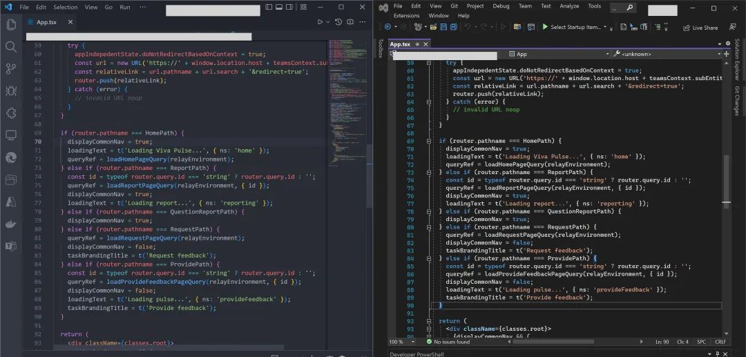Run the file with VS Code play icon
Image resolution: width=746 pixels, height=357 pixels.
(x=321, y=22)
